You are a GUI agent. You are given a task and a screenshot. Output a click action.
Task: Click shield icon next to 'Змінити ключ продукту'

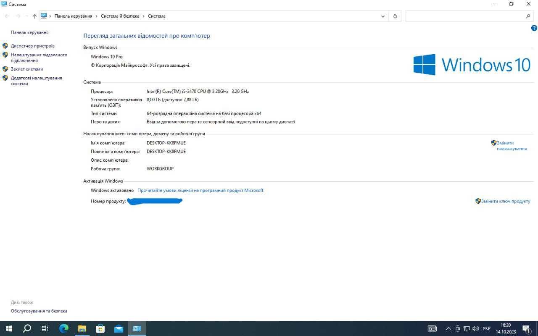(478, 201)
